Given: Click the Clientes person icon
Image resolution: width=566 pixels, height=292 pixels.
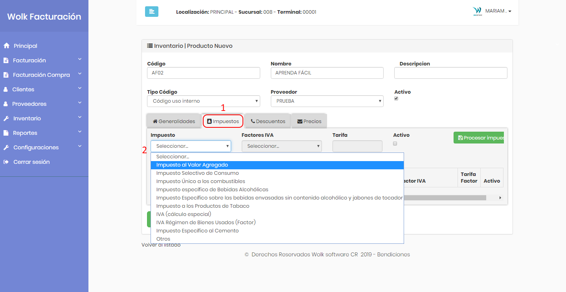Looking at the screenshot, I should [6, 89].
